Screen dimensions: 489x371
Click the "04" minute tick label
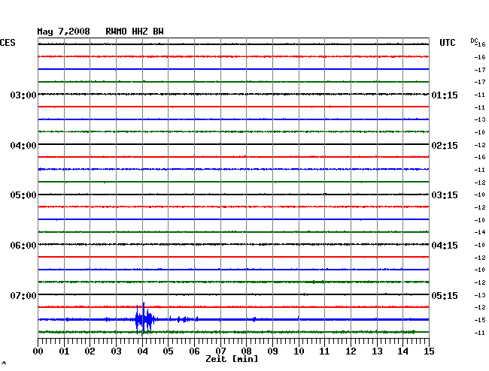point(142,351)
